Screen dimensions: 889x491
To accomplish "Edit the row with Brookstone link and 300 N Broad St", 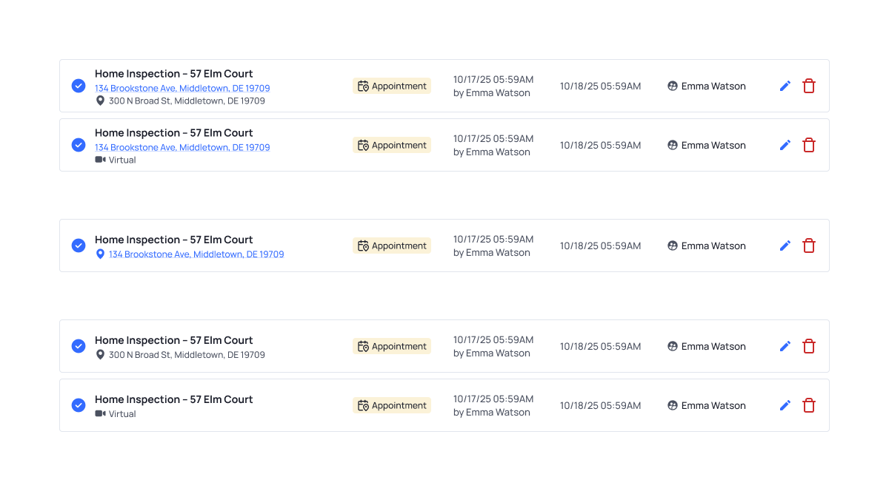I will (x=785, y=86).
